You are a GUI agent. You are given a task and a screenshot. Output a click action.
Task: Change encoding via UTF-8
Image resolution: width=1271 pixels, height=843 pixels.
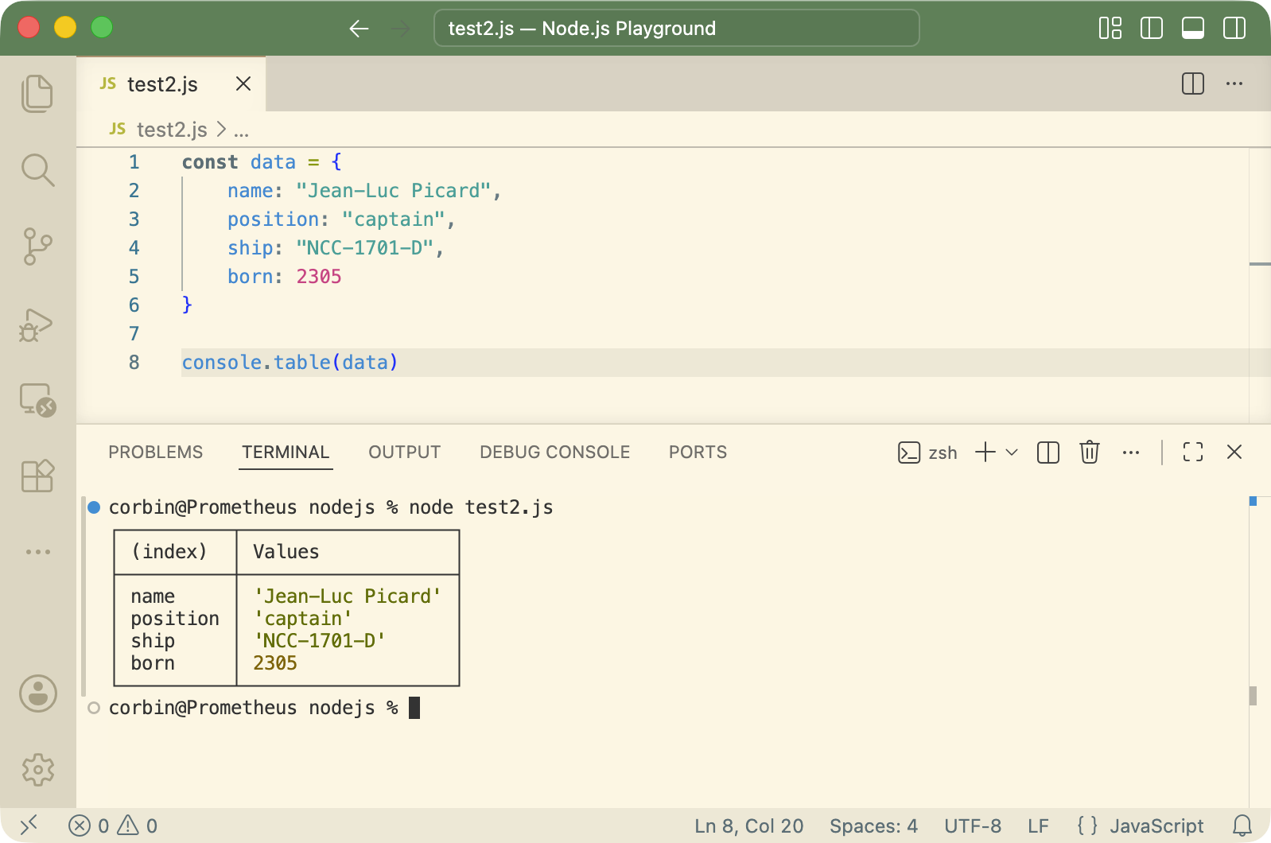coord(973,826)
